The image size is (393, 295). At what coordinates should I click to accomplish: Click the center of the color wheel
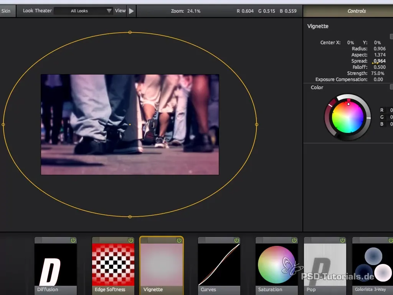coord(348,117)
